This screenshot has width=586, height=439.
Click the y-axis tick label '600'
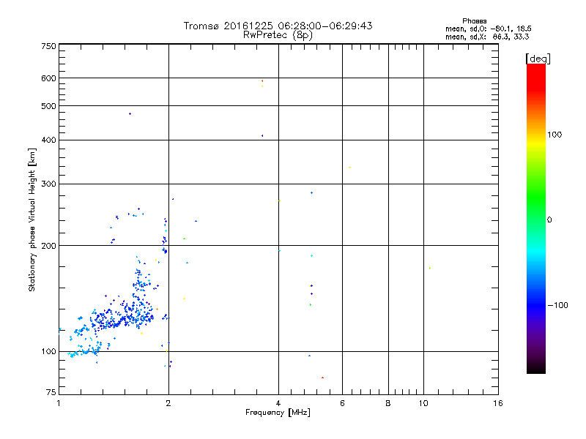48,78
